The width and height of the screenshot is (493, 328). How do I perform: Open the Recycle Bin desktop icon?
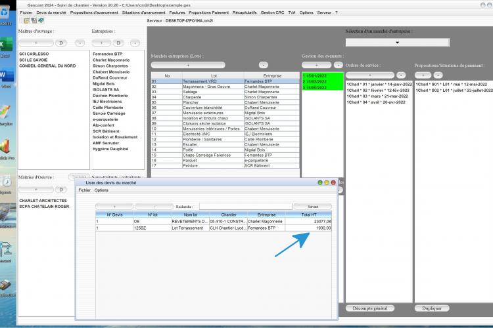coord(5,13)
